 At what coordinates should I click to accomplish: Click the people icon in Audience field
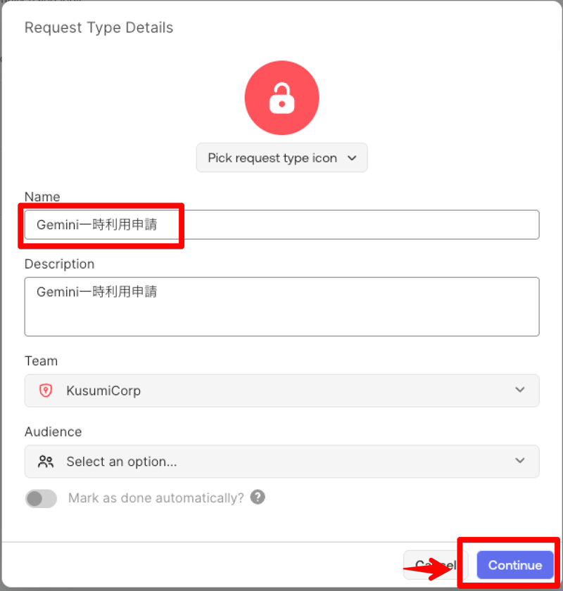pyautogui.click(x=46, y=462)
